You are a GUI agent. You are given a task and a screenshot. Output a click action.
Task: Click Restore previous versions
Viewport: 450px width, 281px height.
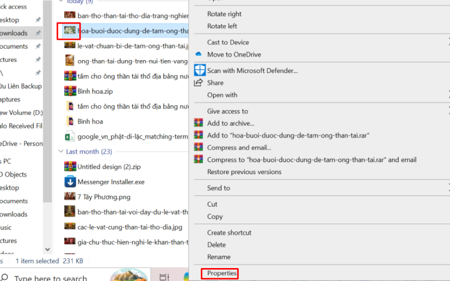pos(244,172)
